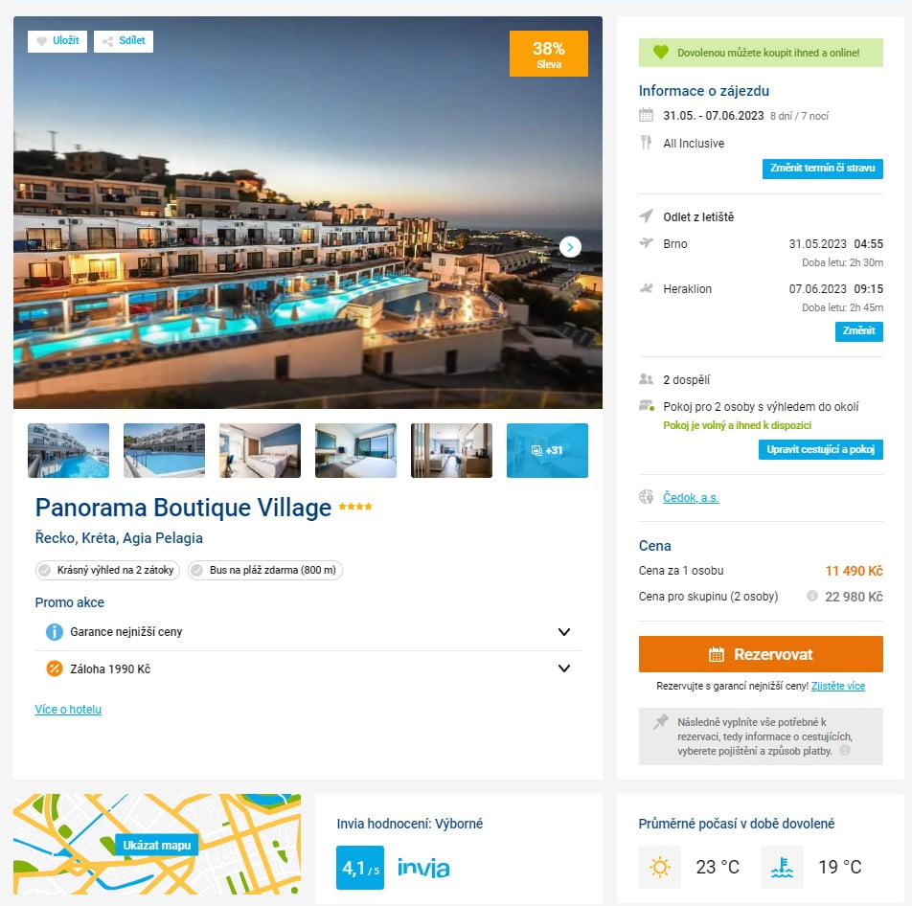
Task: Click the blue info icon for Garance nejnižší ceny
Action: pyautogui.click(x=55, y=632)
